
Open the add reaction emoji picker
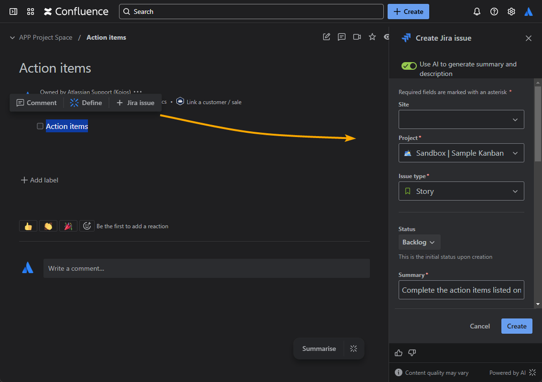87,226
